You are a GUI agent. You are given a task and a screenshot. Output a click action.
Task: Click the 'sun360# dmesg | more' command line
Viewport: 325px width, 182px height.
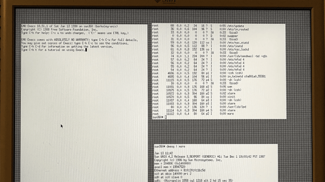[170, 147]
